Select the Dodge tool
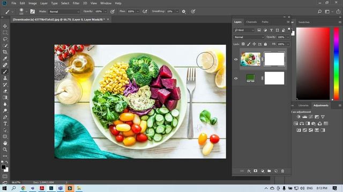343x192 pixels. [x=5, y=110]
